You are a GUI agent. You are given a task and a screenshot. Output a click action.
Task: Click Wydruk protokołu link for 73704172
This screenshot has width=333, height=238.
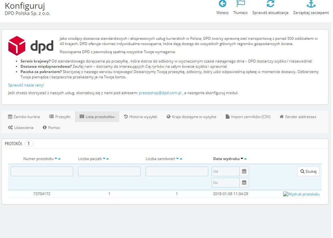click(301, 194)
